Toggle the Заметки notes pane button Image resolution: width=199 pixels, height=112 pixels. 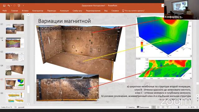pos(130,107)
